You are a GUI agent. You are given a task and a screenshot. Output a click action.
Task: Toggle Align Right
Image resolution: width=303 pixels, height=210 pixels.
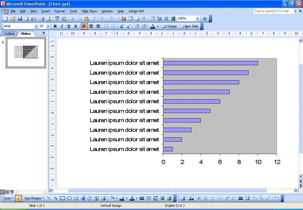[x=98, y=26]
